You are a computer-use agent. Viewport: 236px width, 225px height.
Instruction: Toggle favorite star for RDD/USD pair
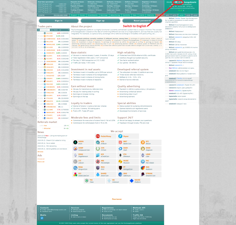point(38,64)
